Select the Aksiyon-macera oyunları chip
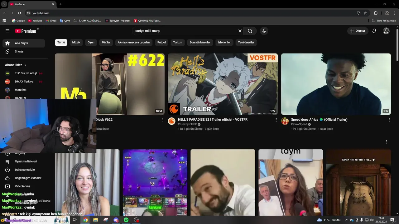This screenshot has height=224, width=399. [x=134, y=42]
